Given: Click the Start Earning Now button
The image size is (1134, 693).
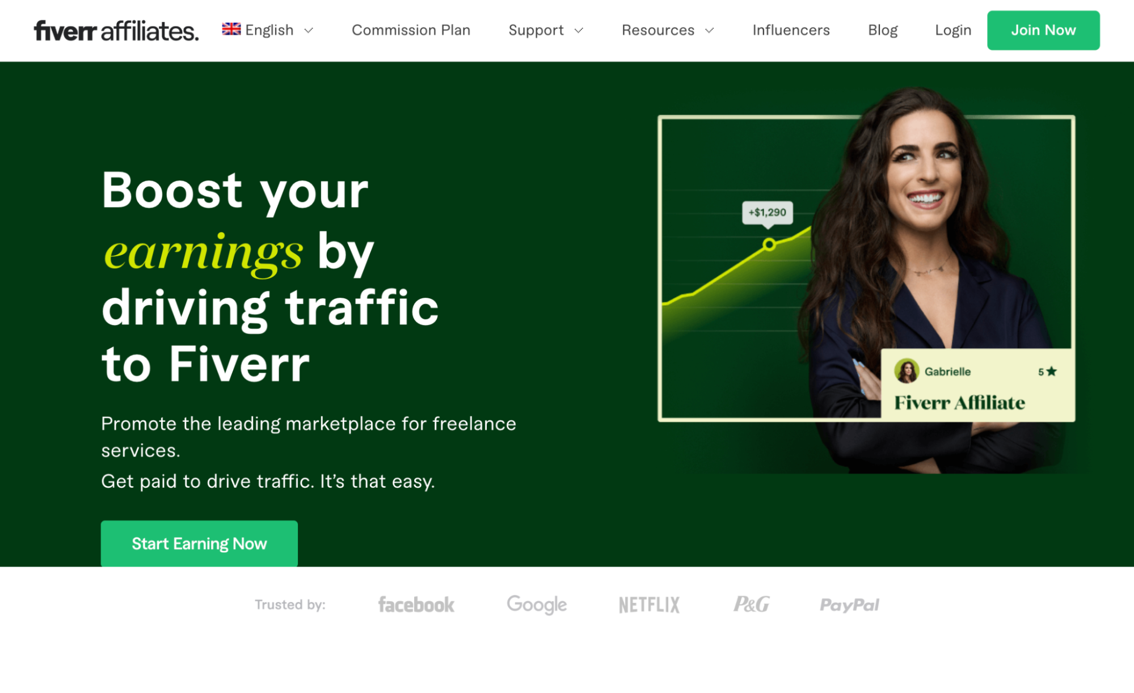Looking at the screenshot, I should point(199,543).
